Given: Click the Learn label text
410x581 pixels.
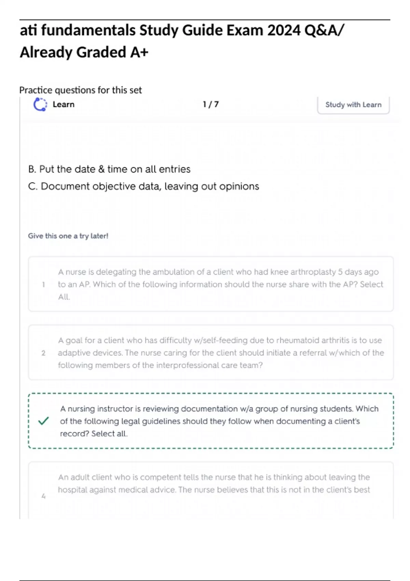Looking at the screenshot, I should pyautogui.click(x=64, y=105).
